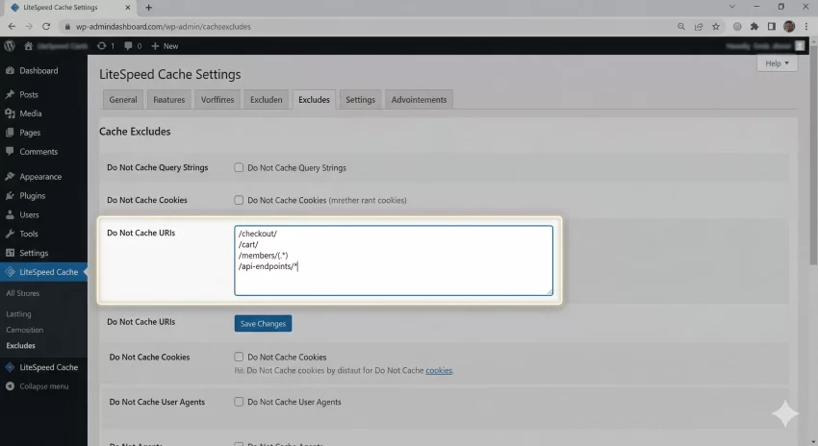The width and height of the screenshot is (818, 446).
Task: Open the Vorffirres tab
Action: pyautogui.click(x=217, y=100)
